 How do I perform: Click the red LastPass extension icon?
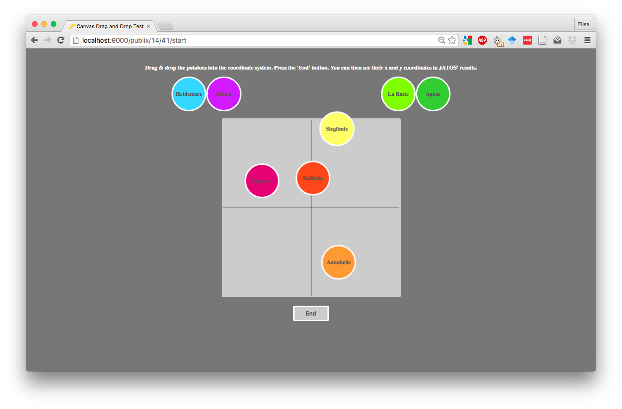point(527,40)
